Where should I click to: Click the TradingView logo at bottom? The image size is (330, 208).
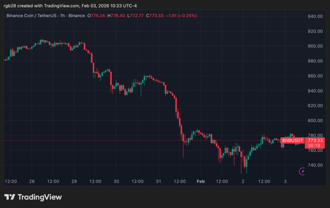33,197
